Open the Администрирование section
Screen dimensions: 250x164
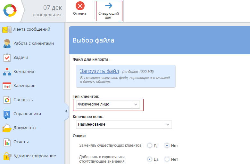[34, 156]
